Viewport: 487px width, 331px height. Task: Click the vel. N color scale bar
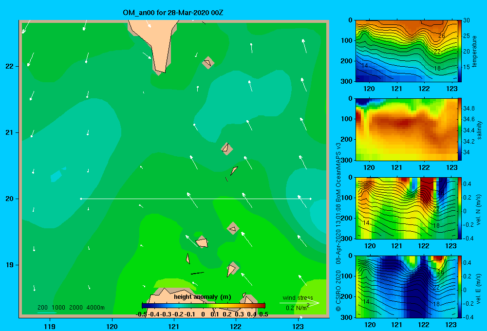coord(460,208)
